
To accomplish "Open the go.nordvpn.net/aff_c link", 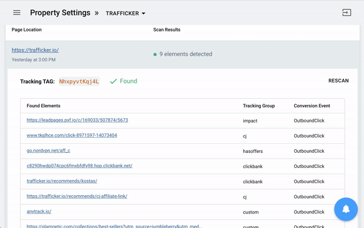I will [x=49, y=150].
